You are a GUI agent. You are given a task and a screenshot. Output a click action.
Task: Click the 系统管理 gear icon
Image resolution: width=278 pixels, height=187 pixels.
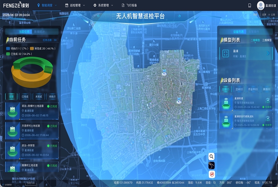(x=95, y=6)
